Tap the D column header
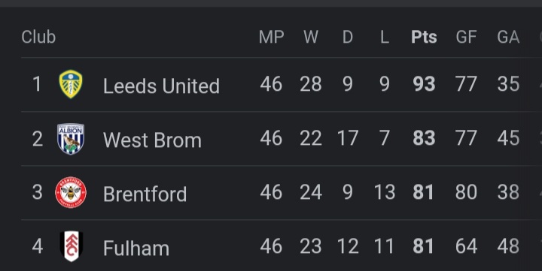Screen dimensions: 542x271 tap(348, 37)
